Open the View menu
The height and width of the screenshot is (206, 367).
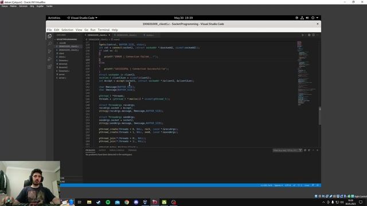pos(79,30)
